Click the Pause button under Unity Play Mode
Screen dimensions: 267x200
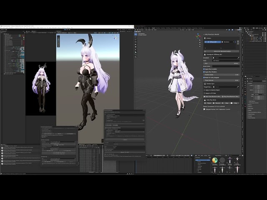pos(208,103)
